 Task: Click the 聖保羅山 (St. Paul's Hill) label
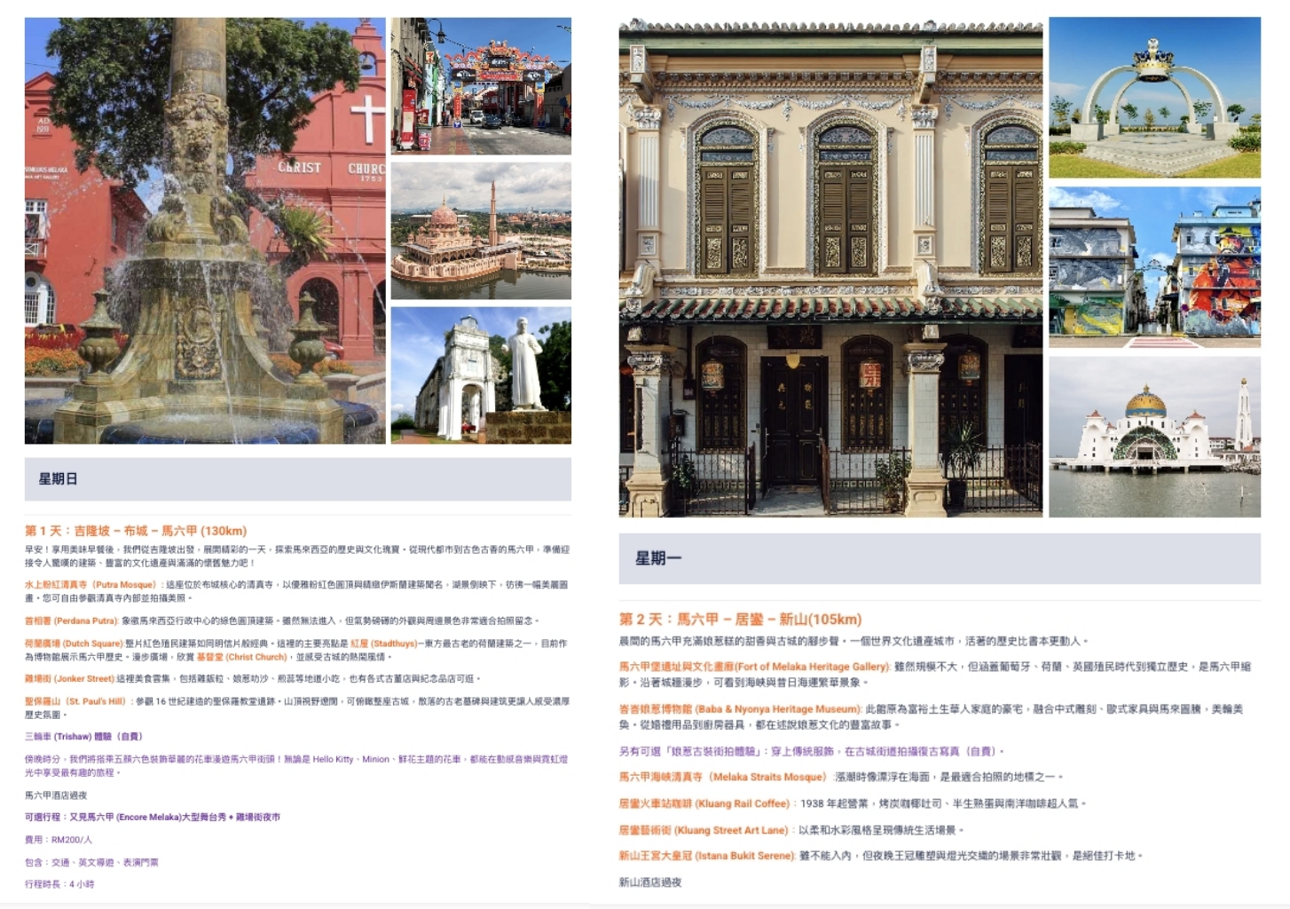[75, 701]
